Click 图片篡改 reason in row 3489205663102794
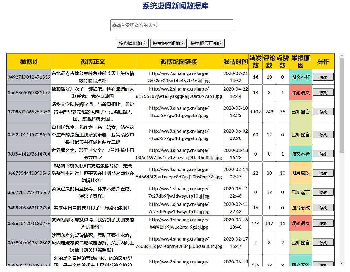Viewport: 350px width, 272px height. pos(301,208)
